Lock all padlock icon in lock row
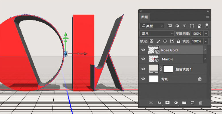The width and height of the screenshot is (222, 114). click(x=179, y=41)
